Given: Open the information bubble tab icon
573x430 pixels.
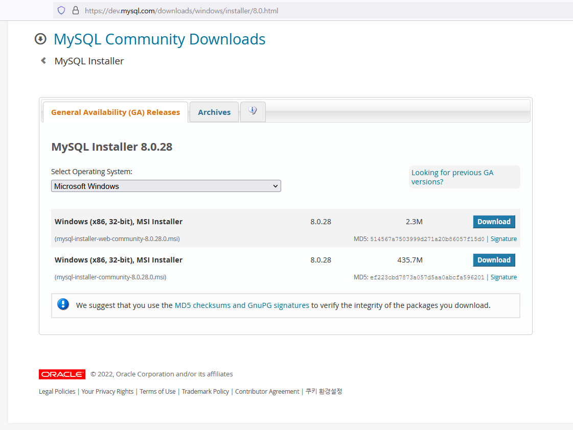Looking at the screenshot, I should tap(253, 111).
